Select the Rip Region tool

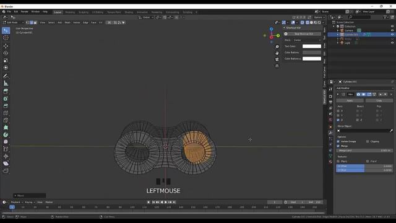(6, 171)
